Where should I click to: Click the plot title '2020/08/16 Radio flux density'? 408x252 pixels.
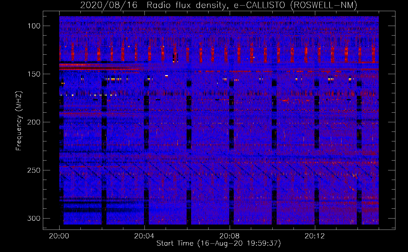pyautogui.click(x=154, y=5)
